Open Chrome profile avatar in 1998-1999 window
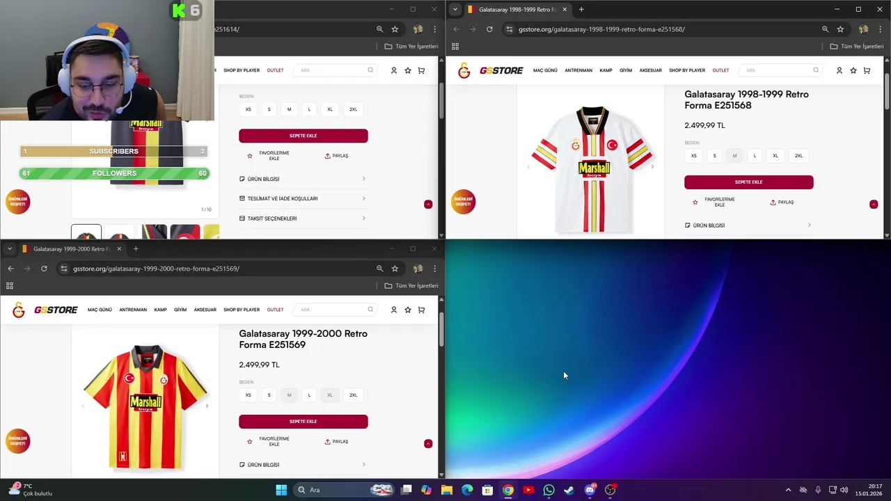The image size is (891, 501). pyautogui.click(x=863, y=29)
